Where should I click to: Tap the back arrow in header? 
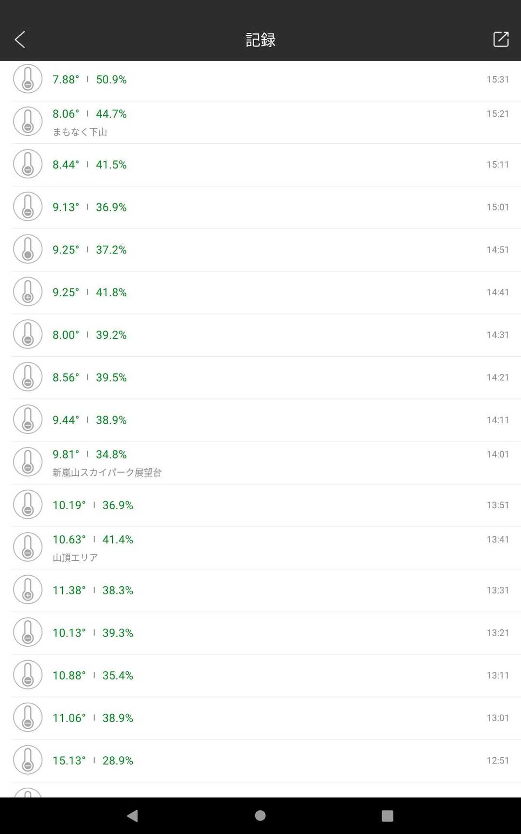click(20, 40)
